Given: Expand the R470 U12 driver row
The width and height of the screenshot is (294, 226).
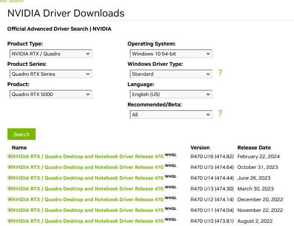Looking at the screenshot, I should coord(10,199).
